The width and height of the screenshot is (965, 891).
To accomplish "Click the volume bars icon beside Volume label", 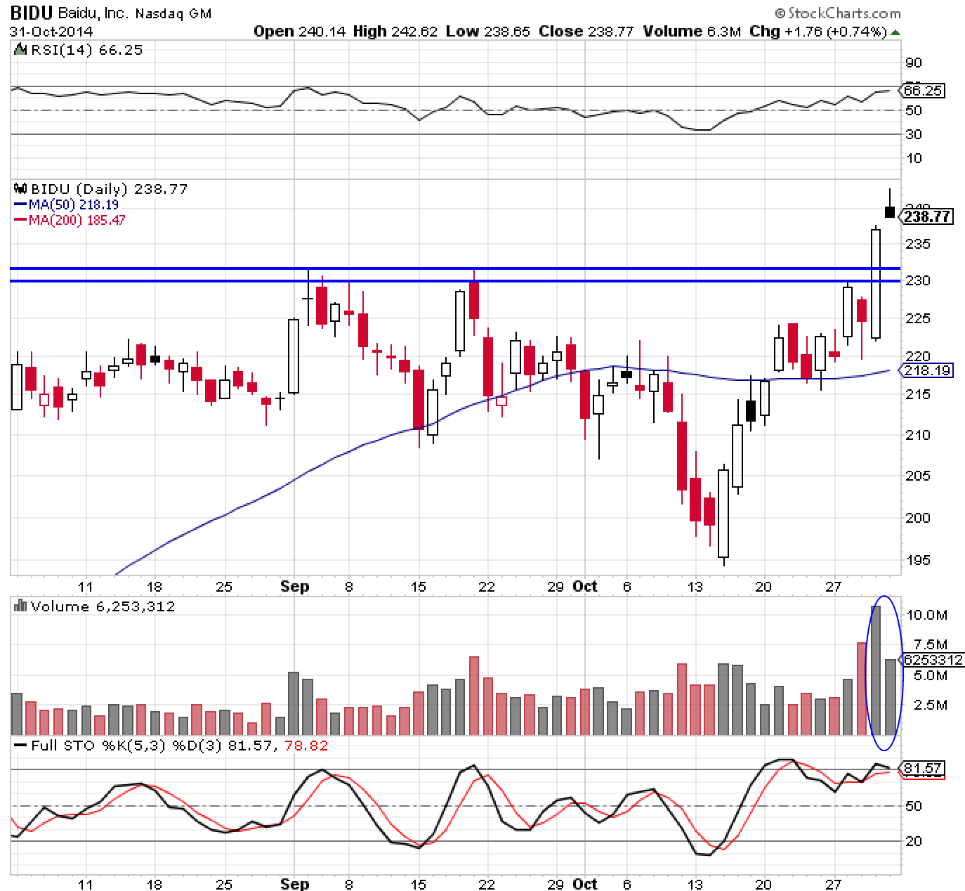I will 20,606.
